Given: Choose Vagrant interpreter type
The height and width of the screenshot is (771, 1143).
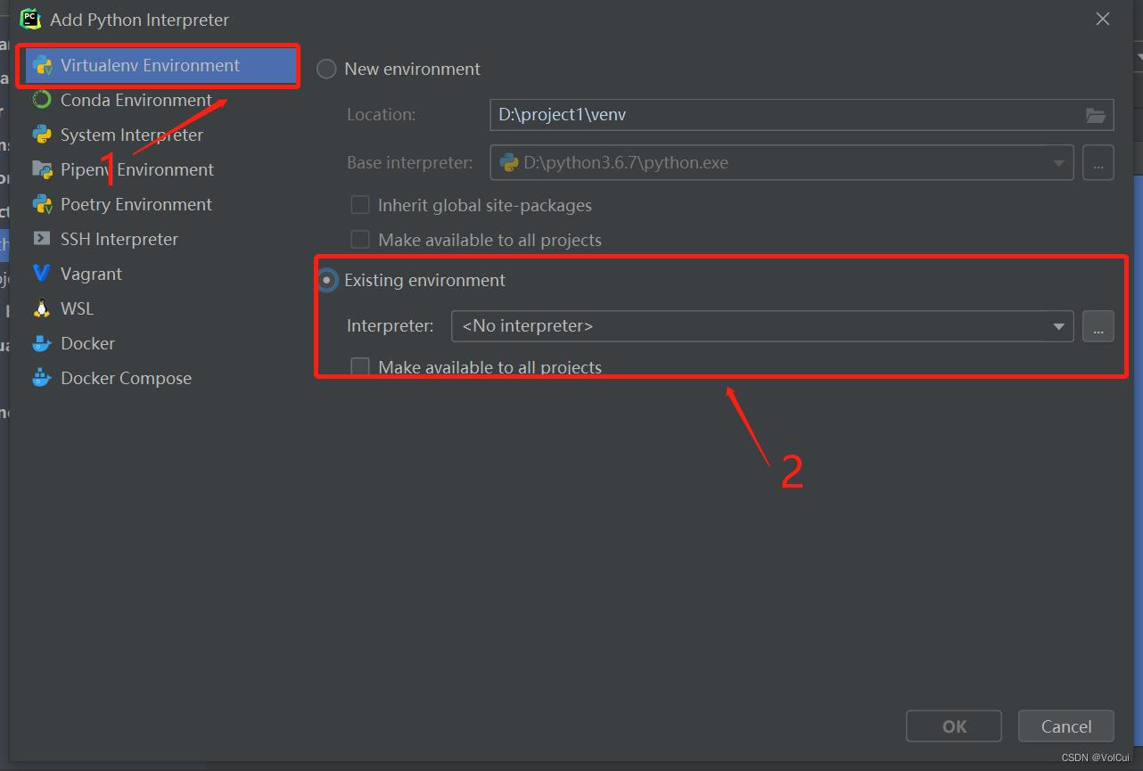Looking at the screenshot, I should 91,274.
